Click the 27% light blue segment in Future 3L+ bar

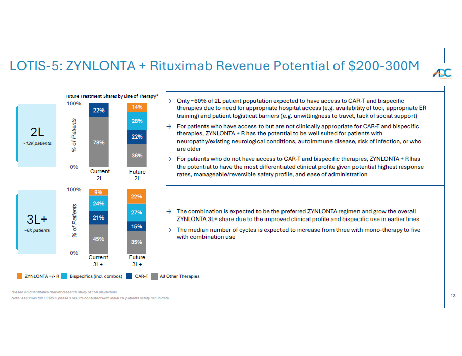[137, 212]
